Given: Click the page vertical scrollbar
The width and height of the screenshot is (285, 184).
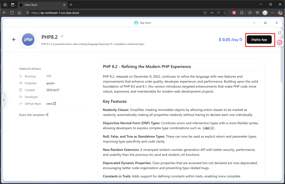Looking at the screenshot, I should 281,54.
